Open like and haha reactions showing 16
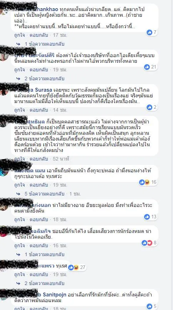The image size is (173, 310). [148, 182]
